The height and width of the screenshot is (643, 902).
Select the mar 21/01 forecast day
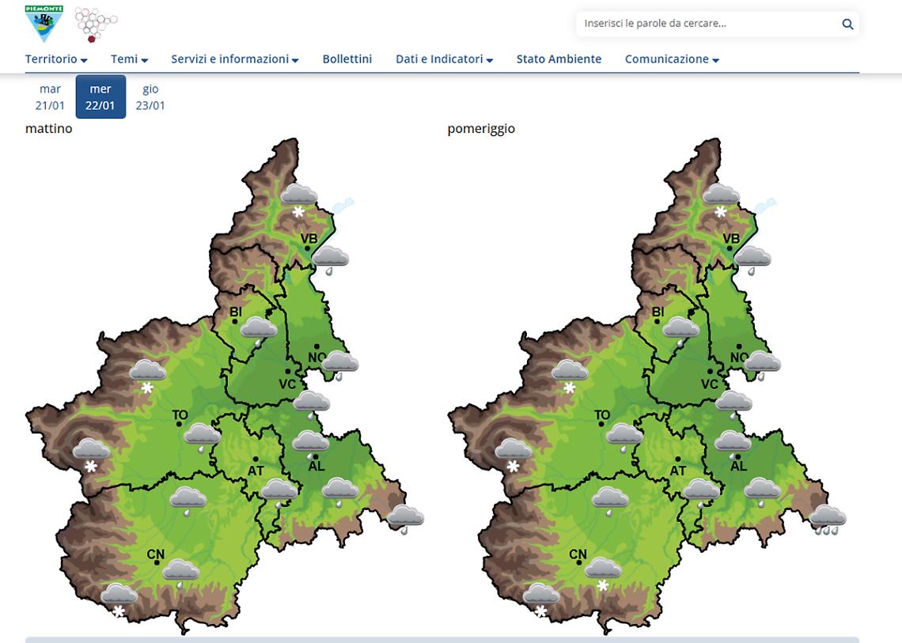(x=50, y=97)
